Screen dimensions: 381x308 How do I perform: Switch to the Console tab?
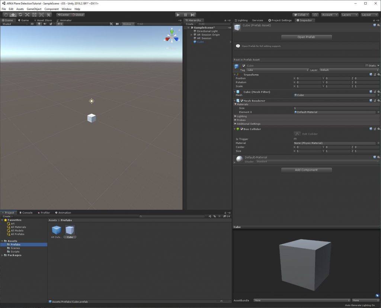26,212
